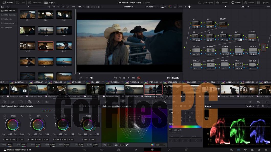The width and height of the screenshot is (271, 152).
Task: Select the Stills - Master album
Action: pyautogui.click(x=8, y=11)
